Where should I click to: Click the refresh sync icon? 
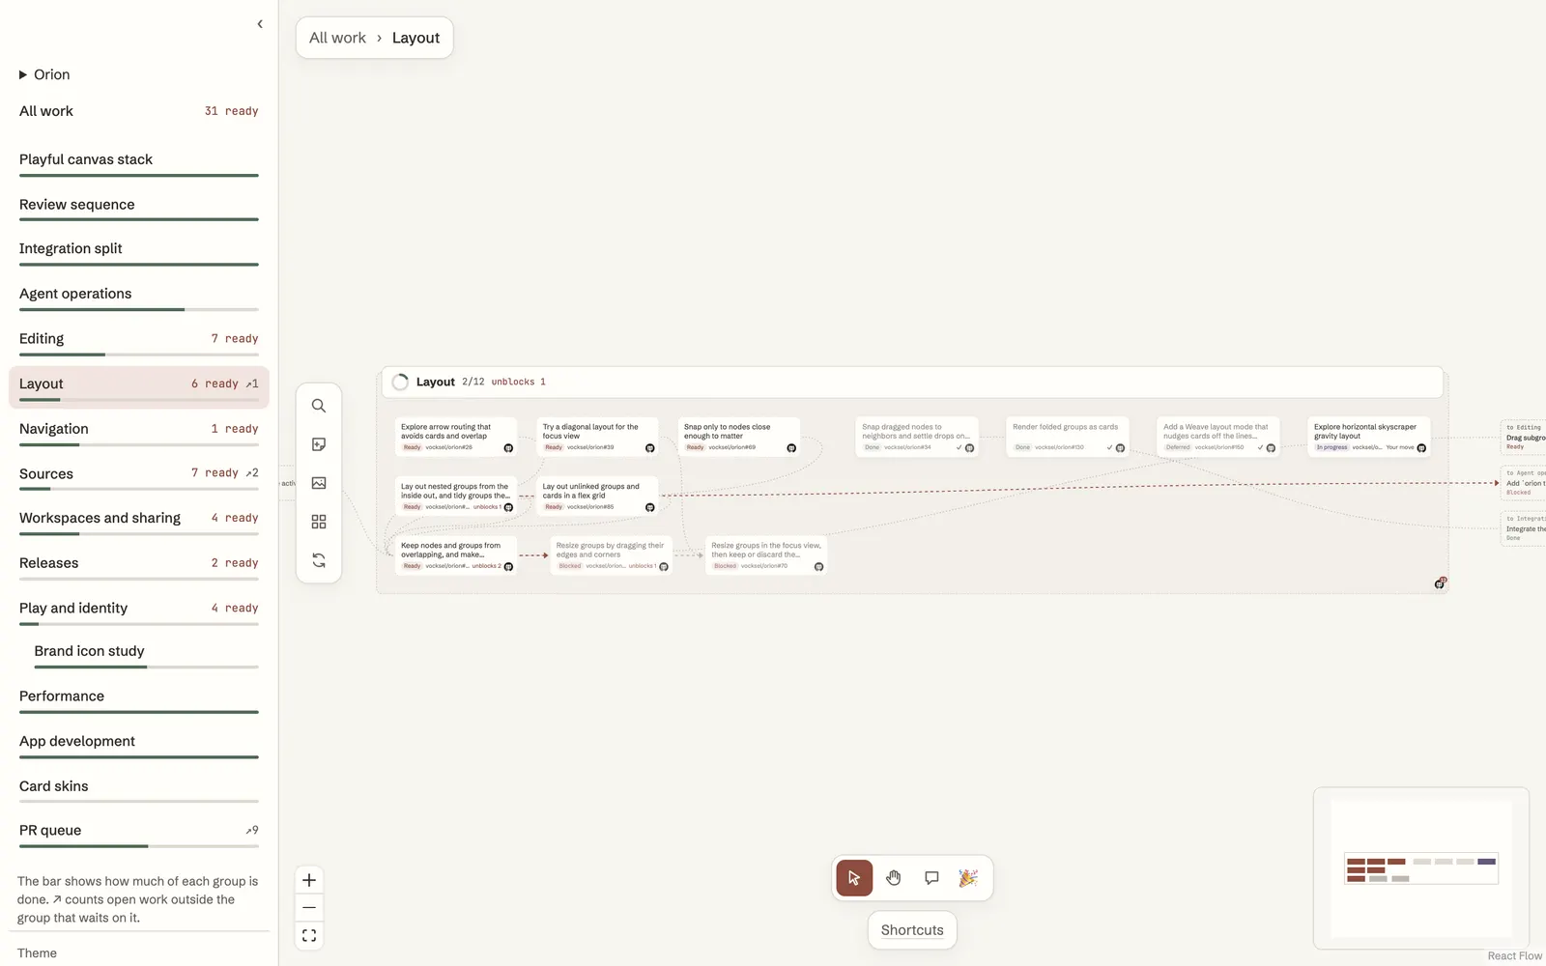(319, 560)
